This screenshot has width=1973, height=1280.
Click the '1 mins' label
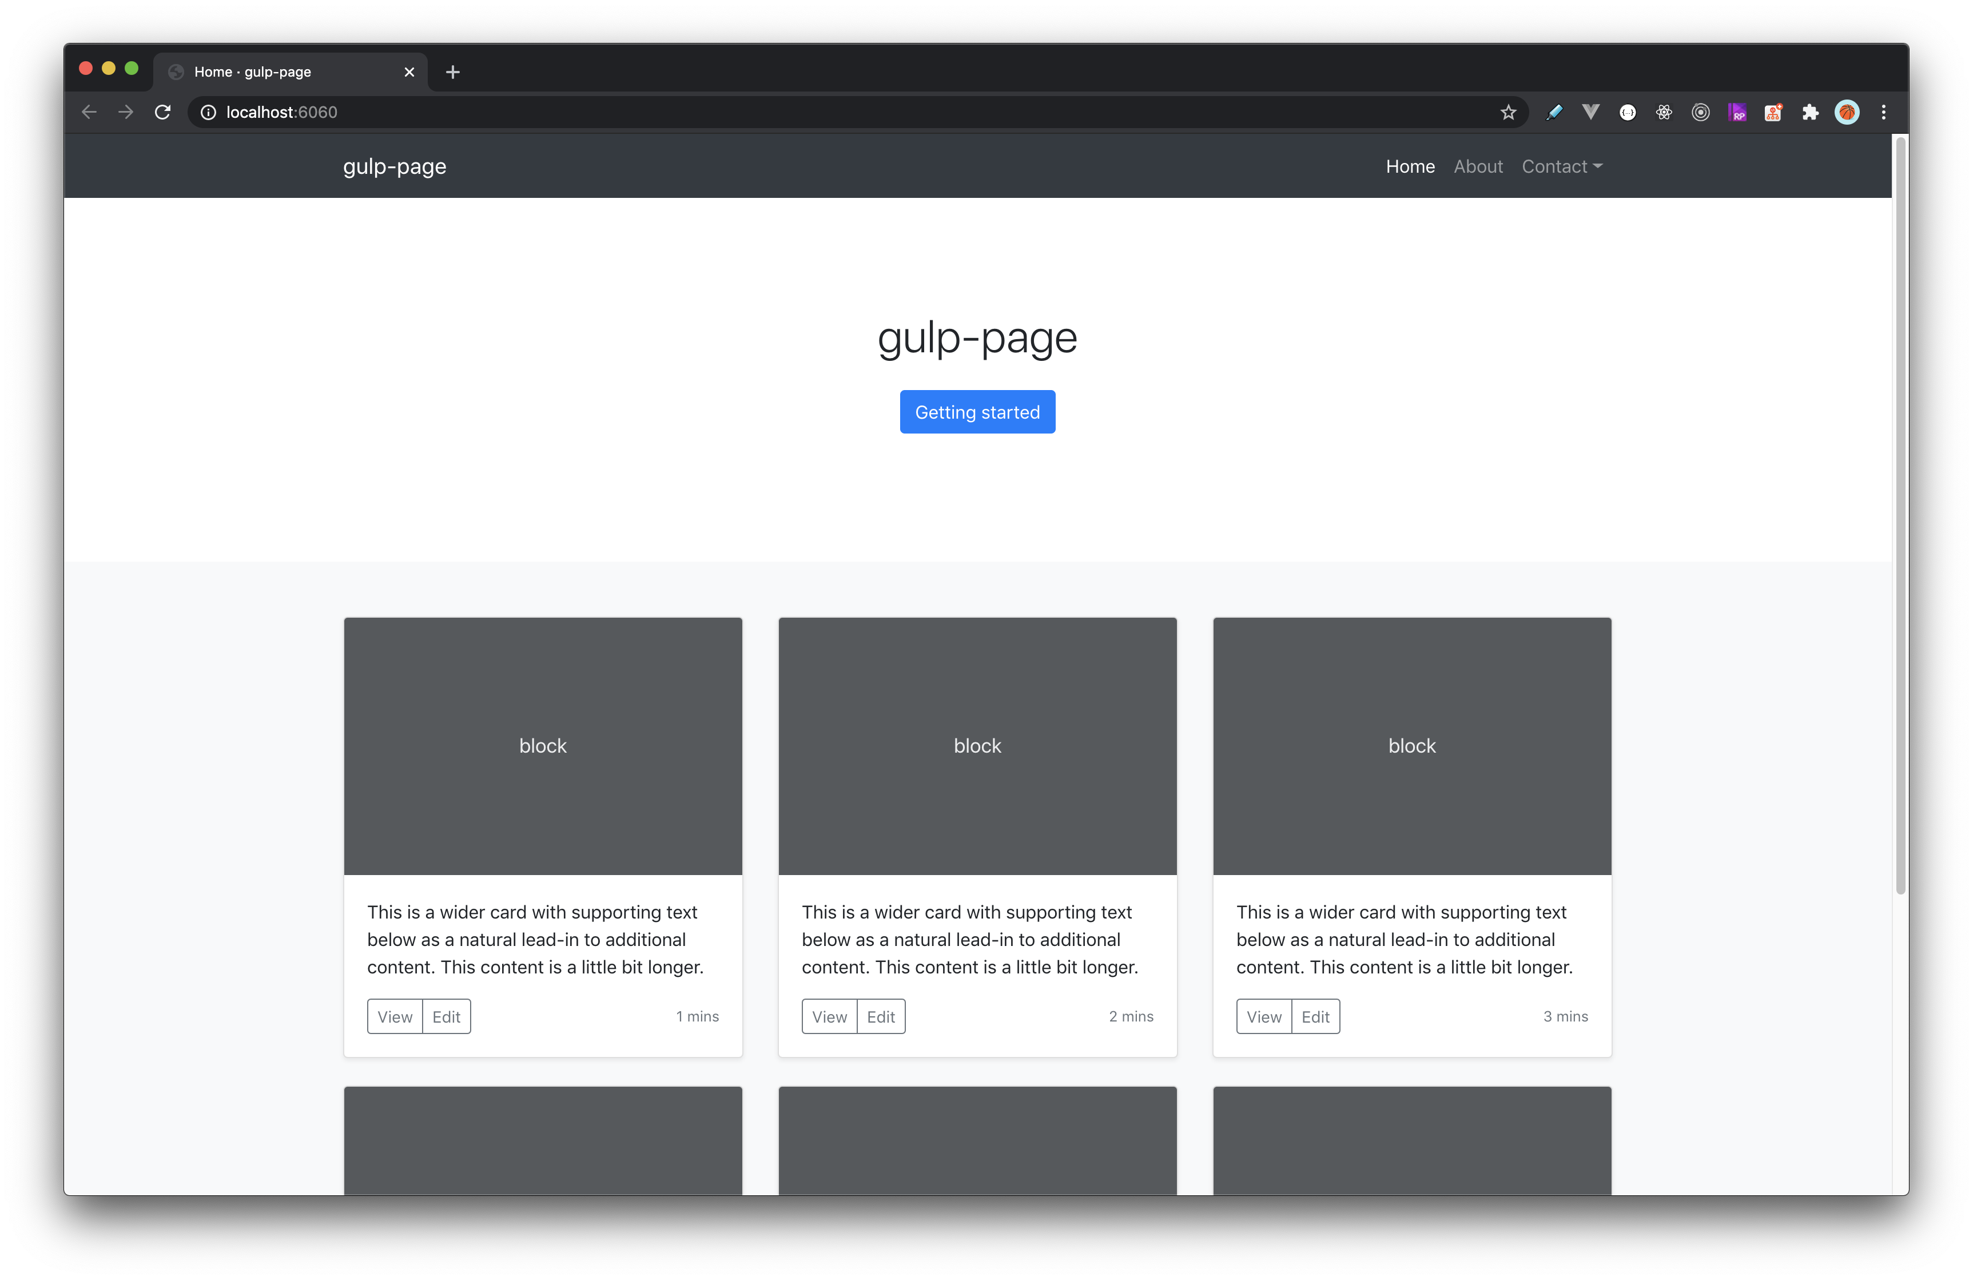[697, 1016]
